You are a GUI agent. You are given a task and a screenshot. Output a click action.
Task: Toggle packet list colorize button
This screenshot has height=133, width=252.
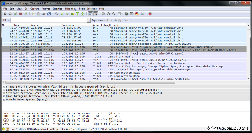point(90,14)
